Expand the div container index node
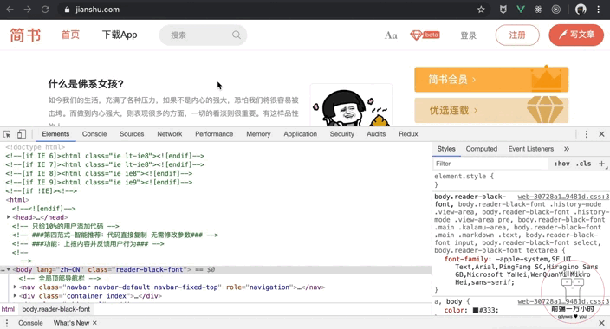Image resolution: width=610 pixels, height=329 pixels. pos(15,296)
